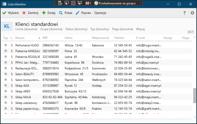Click the window icon in title bar
The height and width of the screenshot is (124, 197).
[x=4, y=4]
